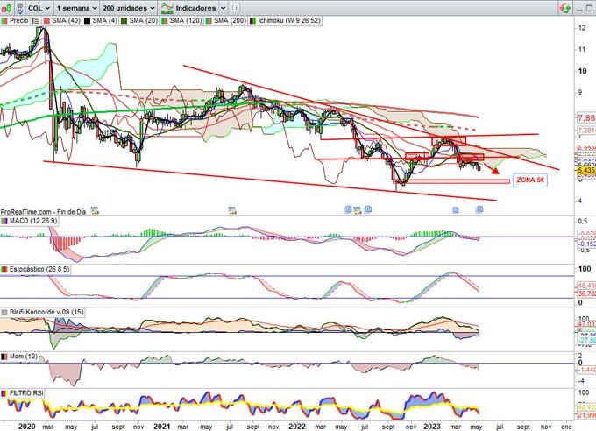
Task: Click the event marker near March 2023
Action: pos(456,209)
